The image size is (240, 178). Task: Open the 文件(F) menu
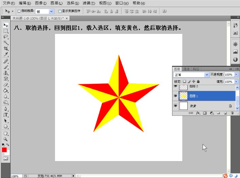[x=9, y=3]
